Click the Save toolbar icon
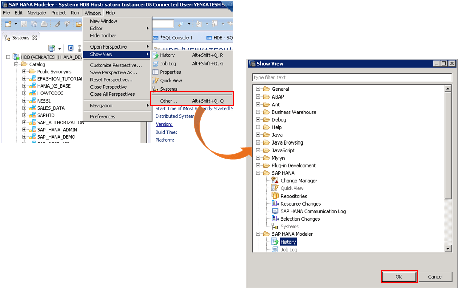 click(x=24, y=24)
